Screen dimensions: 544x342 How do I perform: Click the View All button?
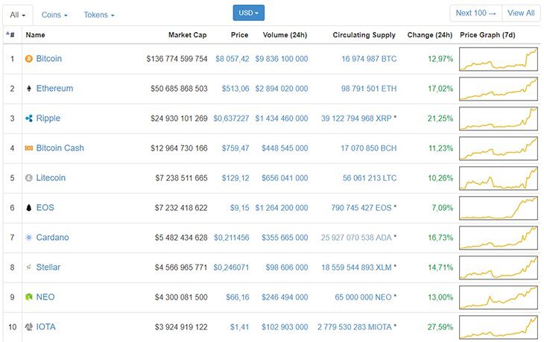(521, 13)
